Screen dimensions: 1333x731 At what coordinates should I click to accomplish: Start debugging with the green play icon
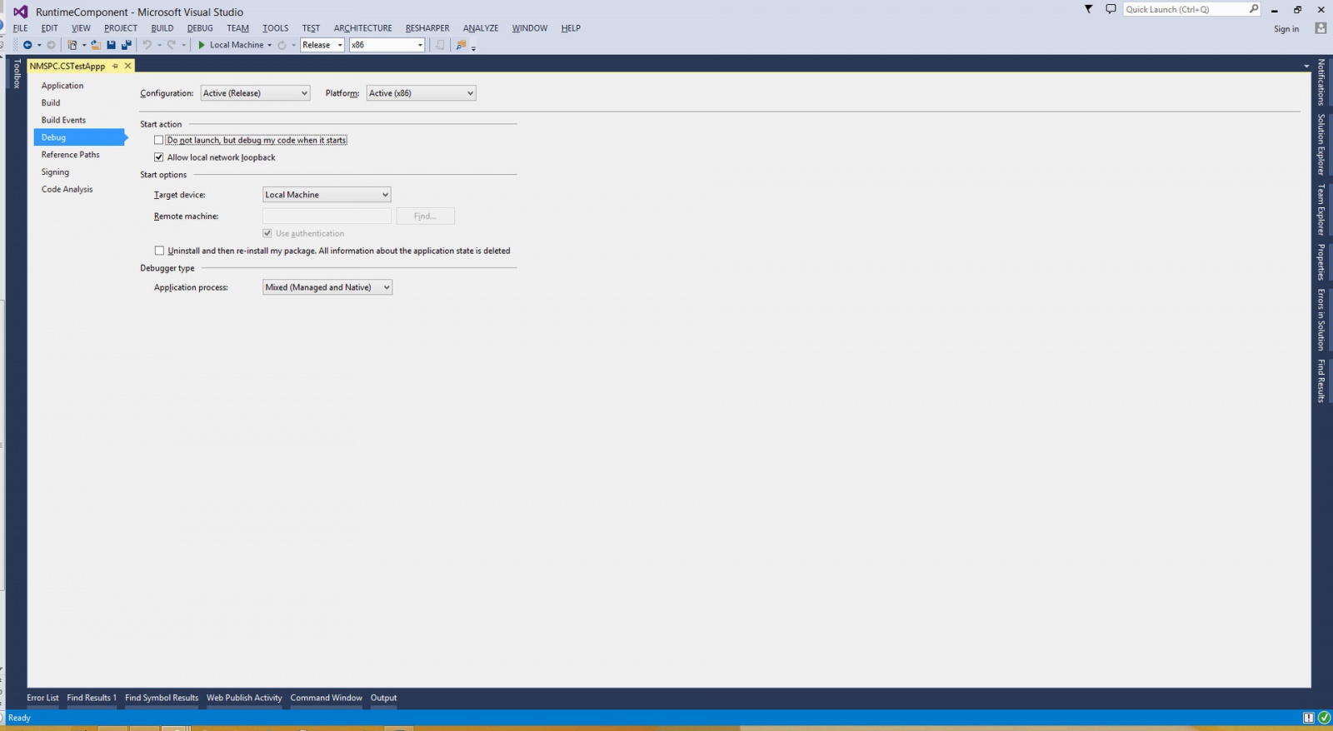[x=202, y=45]
